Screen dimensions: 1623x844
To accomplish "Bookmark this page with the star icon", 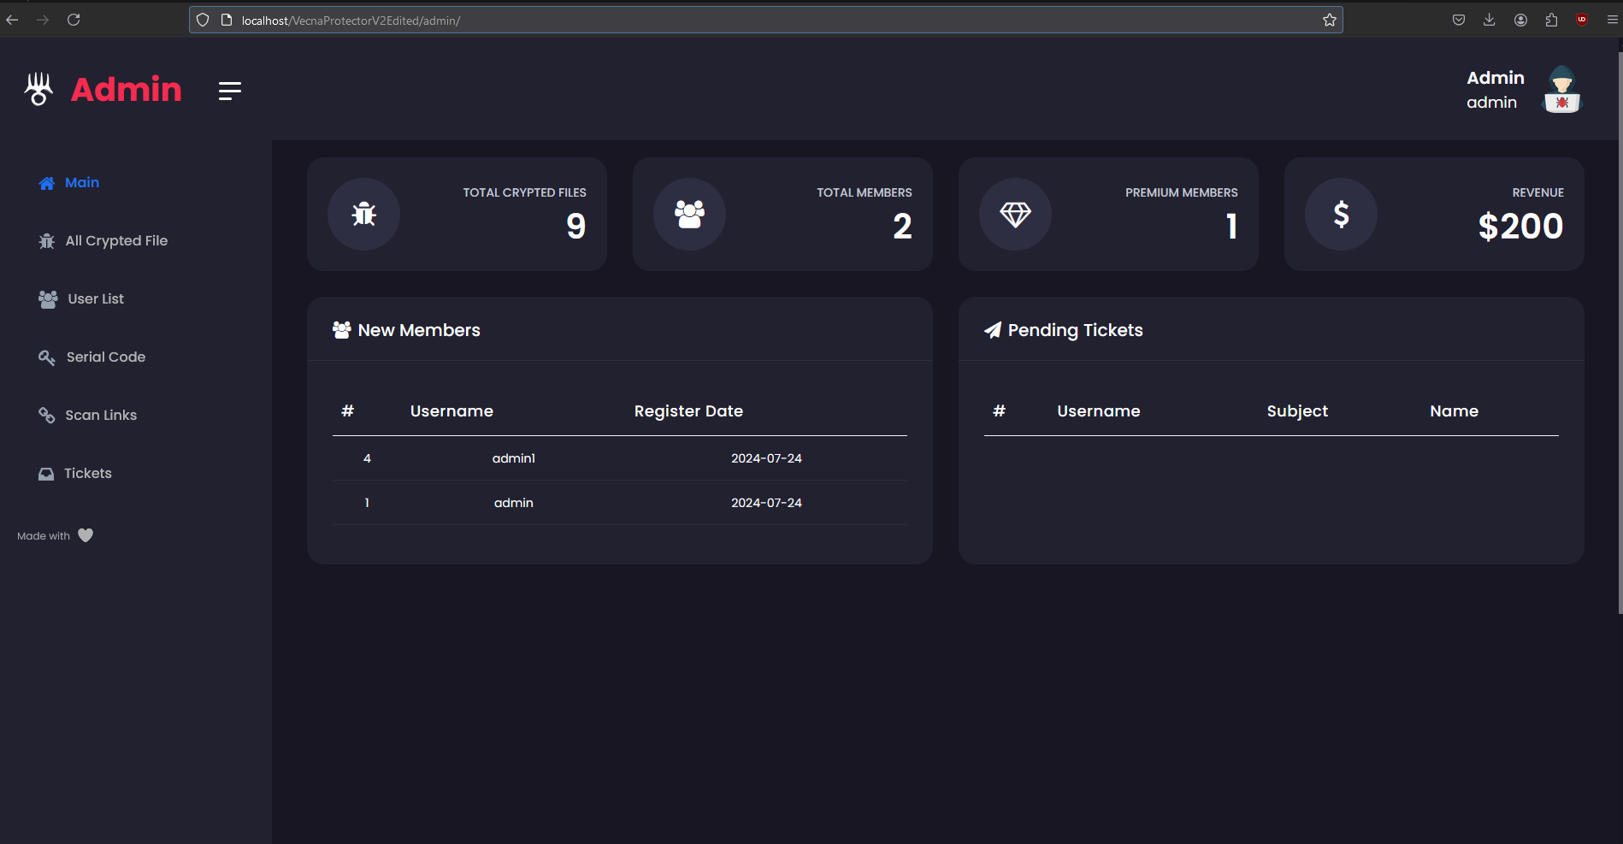I will tap(1330, 20).
